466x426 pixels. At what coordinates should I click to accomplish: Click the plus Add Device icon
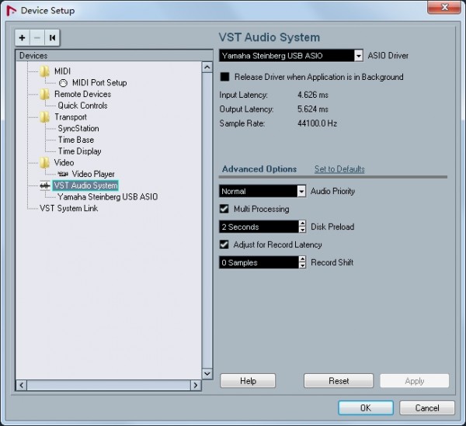click(22, 37)
